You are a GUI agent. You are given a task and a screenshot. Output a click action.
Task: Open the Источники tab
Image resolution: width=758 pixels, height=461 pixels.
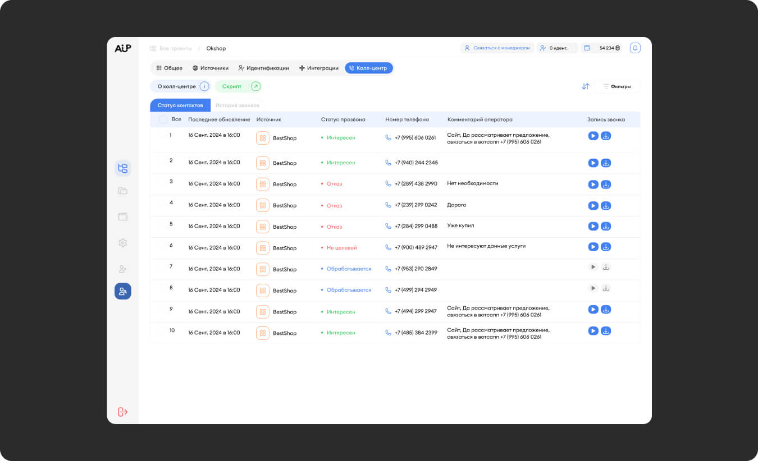pos(211,68)
